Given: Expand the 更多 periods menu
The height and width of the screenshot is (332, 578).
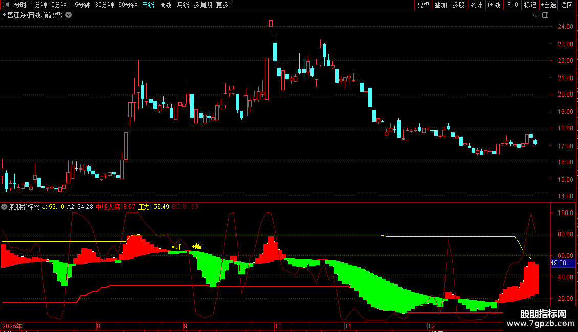Looking at the screenshot, I should 225,5.
